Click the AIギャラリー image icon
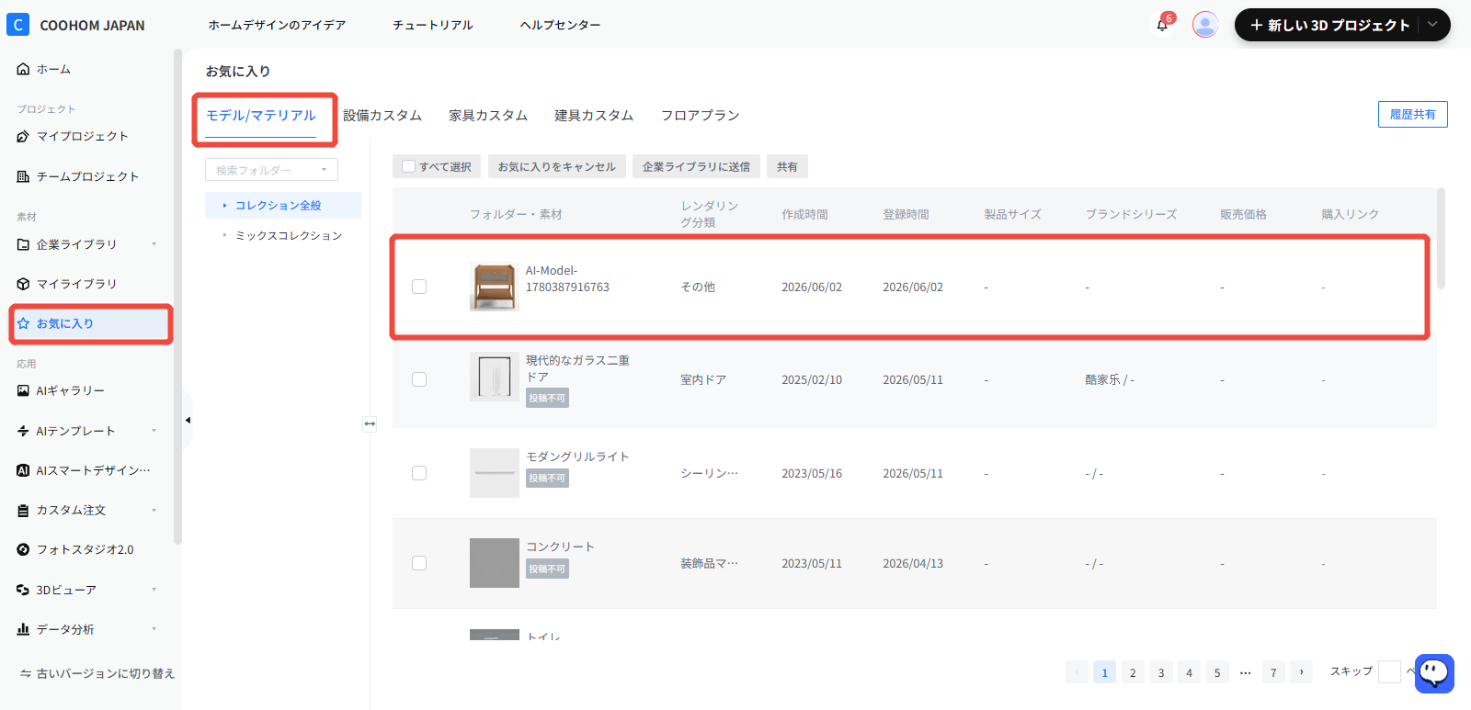Image resolution: width=1471 pixels, height=710 pixels. (23, 390)
